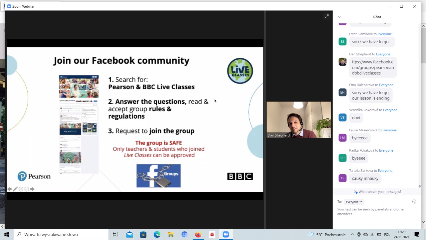Open the Wi-Fi network tray icon
Screen dimensions: 426x240
(x=372, y=235)
